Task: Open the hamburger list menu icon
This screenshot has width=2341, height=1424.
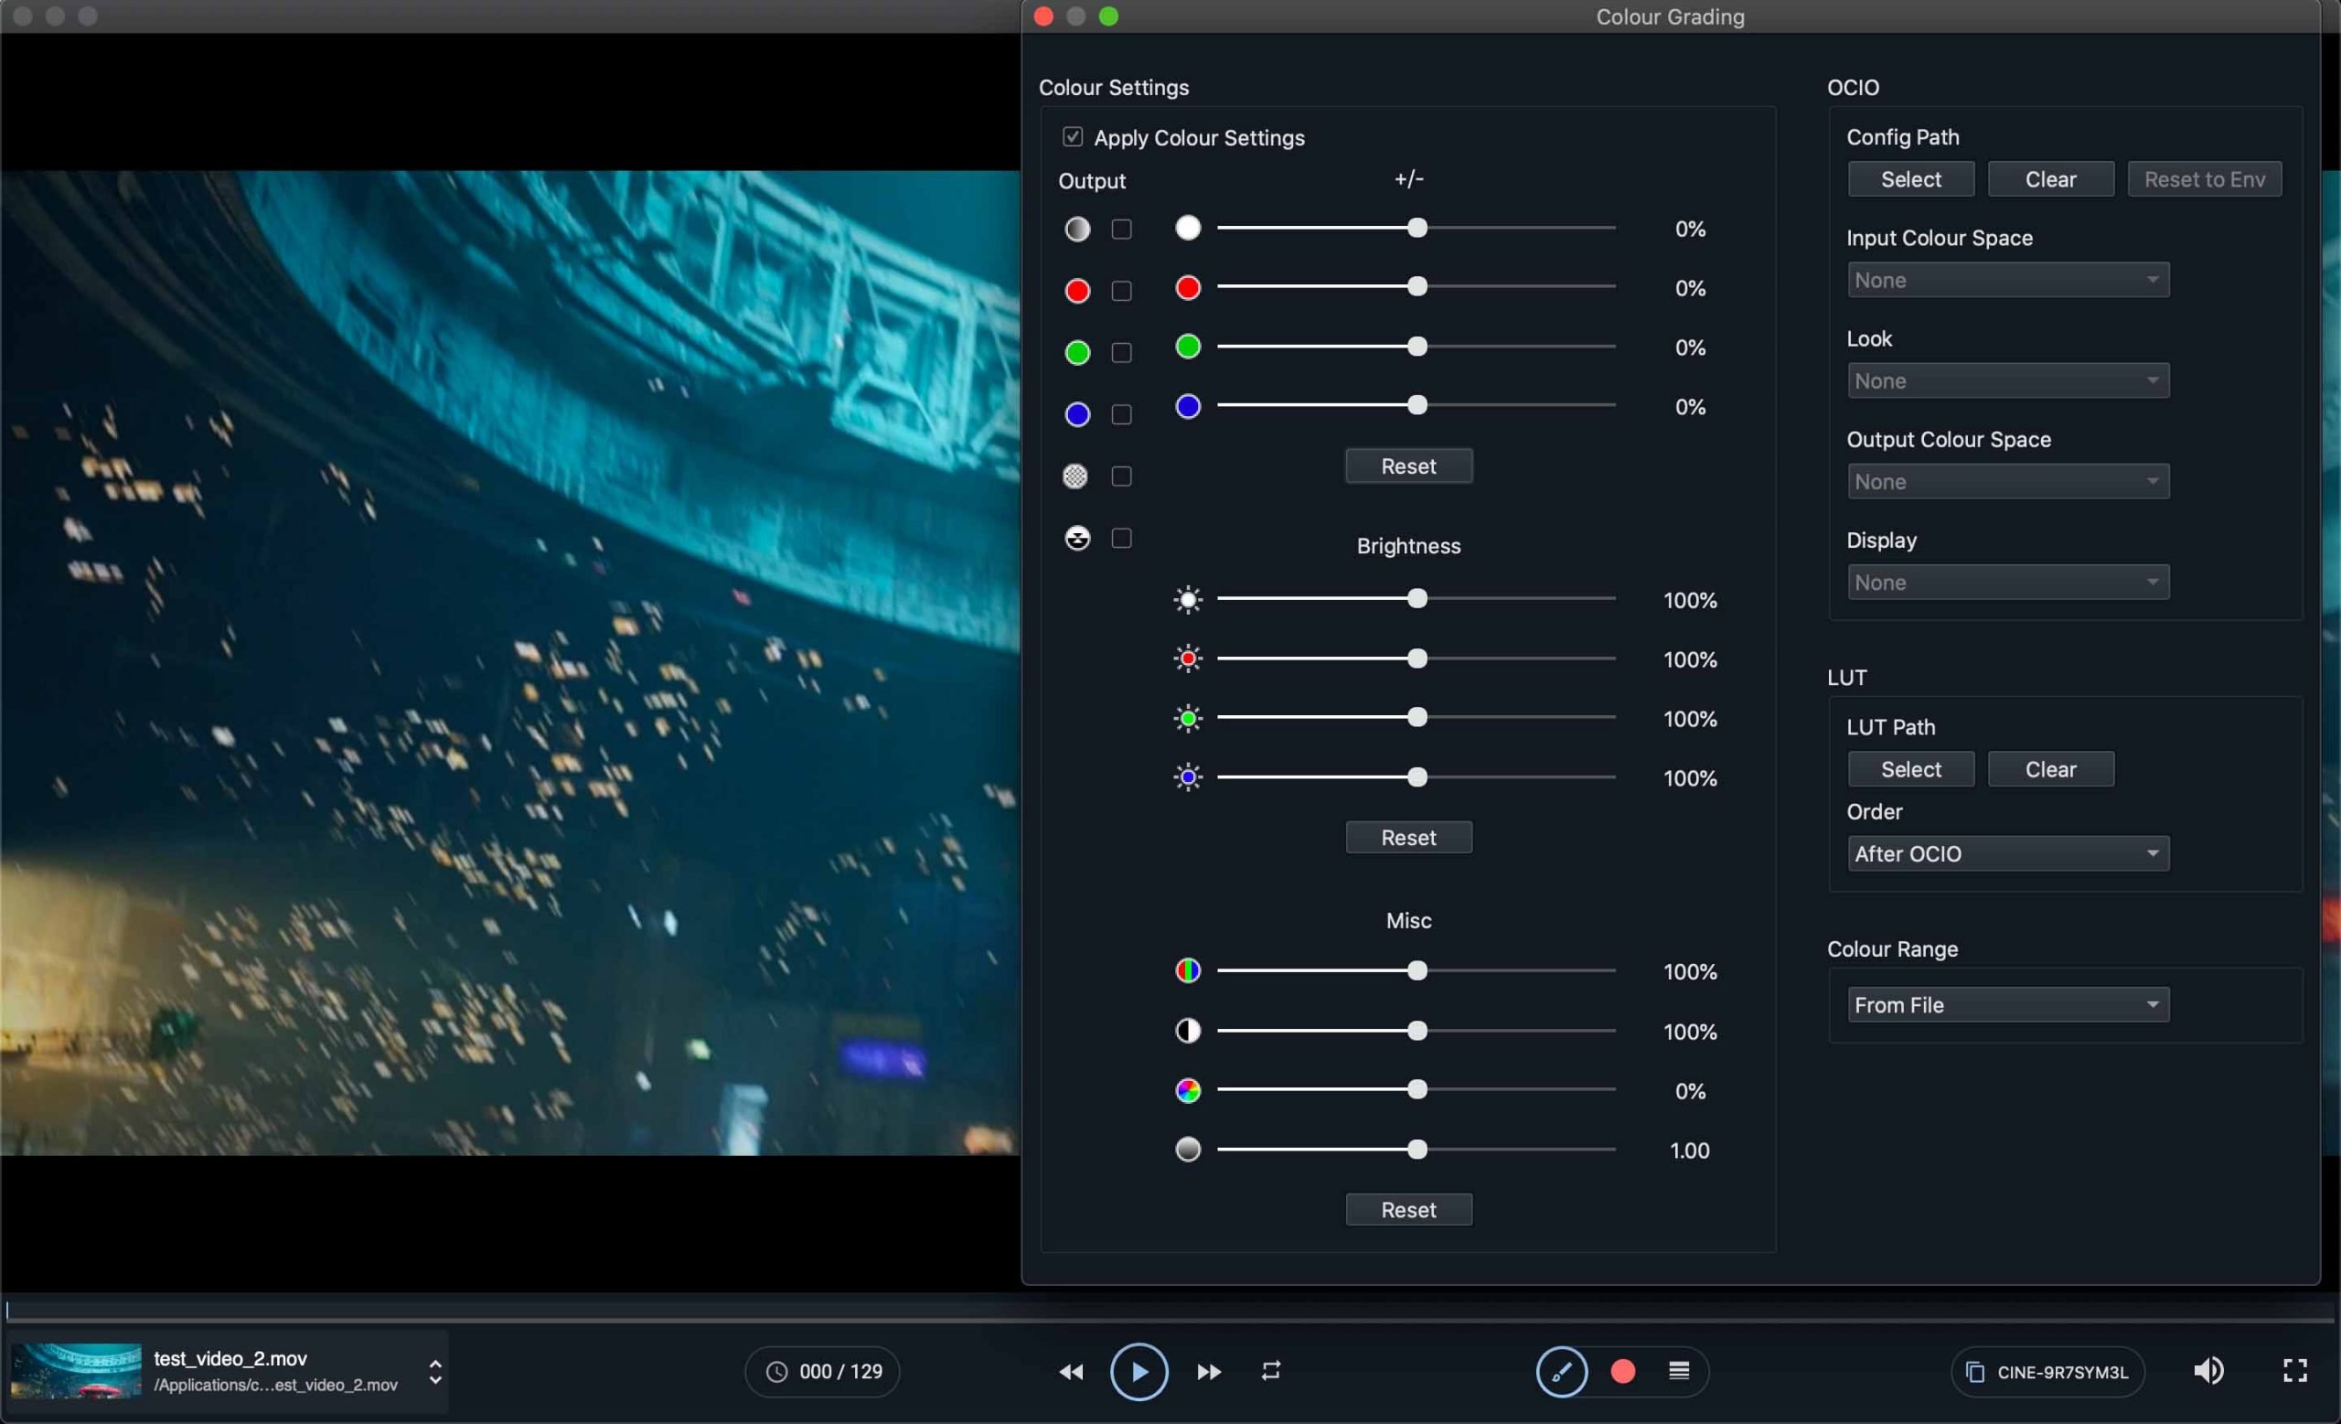Action: 1679,1371
